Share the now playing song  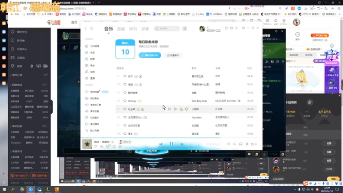coord(114,146)
